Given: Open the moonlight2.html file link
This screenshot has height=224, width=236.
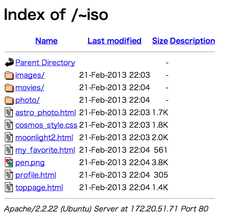Looking at the screenshot, I should pyautogui.click(x=44, y=137).
